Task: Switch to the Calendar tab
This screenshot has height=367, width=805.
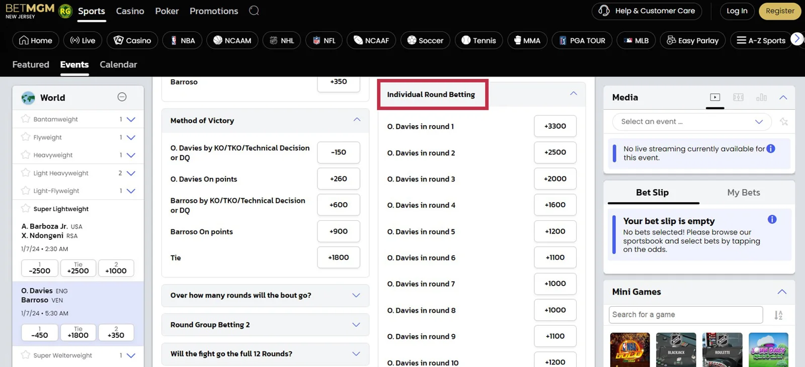Action: click(x=118, y=64)
